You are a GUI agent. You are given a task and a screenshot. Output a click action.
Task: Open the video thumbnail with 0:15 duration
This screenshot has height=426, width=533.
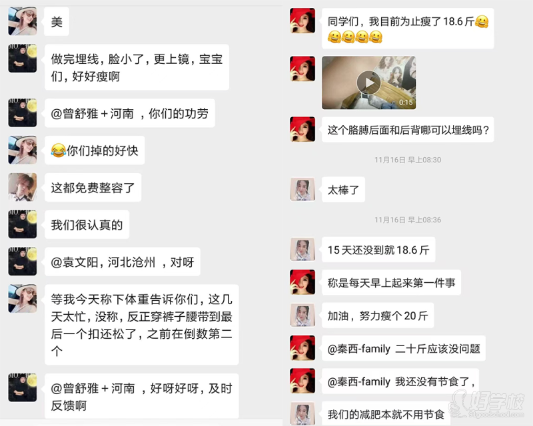[x=369, y=83]
